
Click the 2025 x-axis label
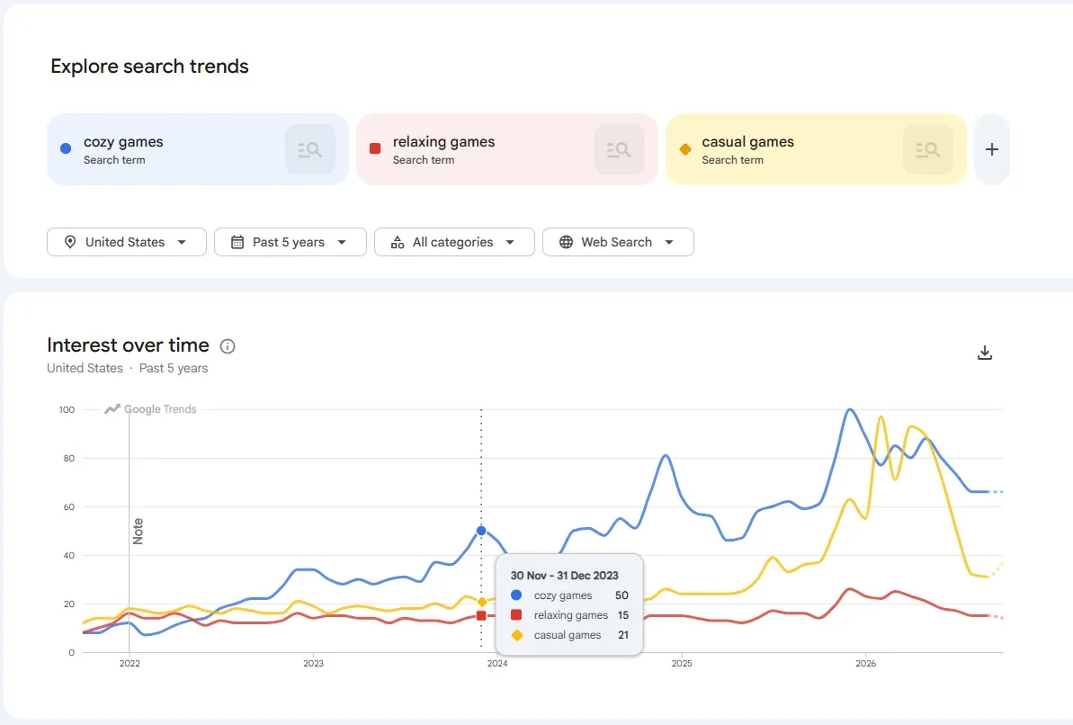click(682, 664)
